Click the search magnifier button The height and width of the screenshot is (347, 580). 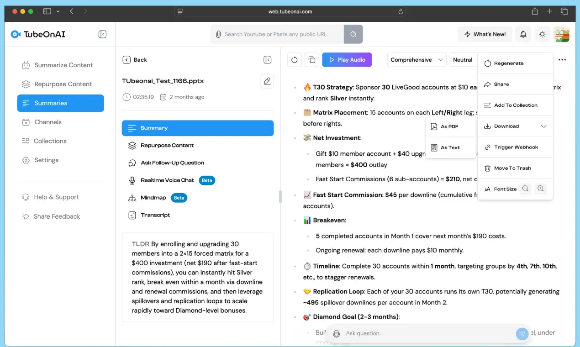pyautogui.click(x=353, y=34)
